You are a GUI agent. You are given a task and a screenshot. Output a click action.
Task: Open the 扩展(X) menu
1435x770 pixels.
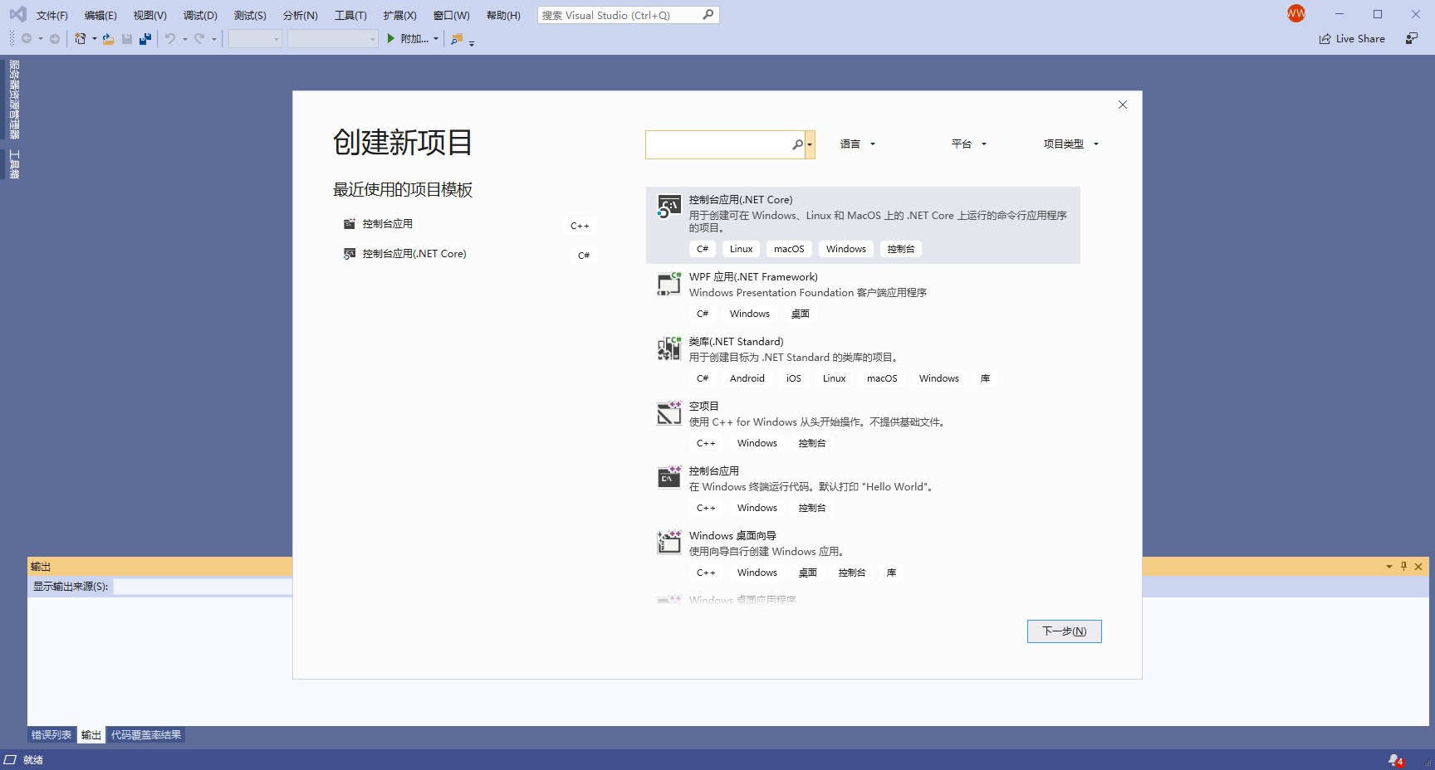[x=399, y=16]
